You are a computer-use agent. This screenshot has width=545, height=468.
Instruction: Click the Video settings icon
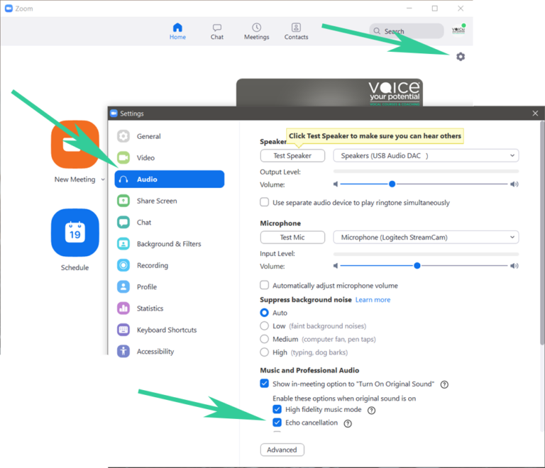[123, 157]
